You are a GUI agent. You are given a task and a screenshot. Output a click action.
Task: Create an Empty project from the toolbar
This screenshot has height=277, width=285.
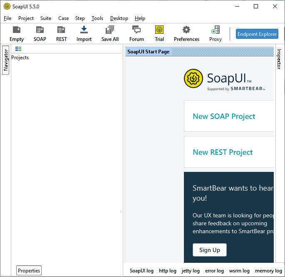[x=17, y=34]
